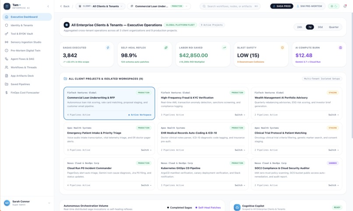Viewport: 353px width, 211px height.
Task: Click the Blast Safety check icon
Action: [x=282, y=48]
